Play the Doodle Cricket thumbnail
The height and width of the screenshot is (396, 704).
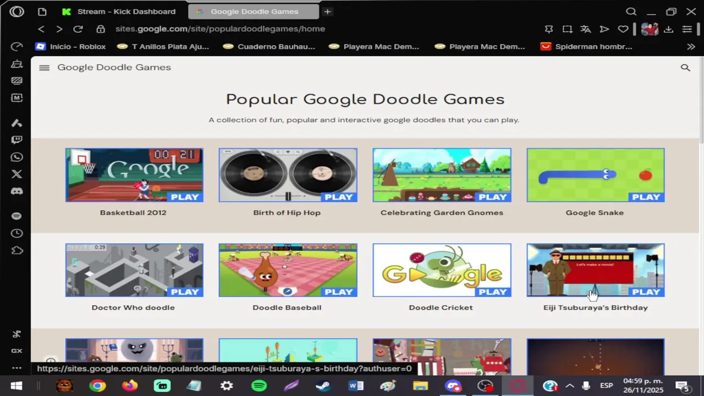click(x=442, y=270)
